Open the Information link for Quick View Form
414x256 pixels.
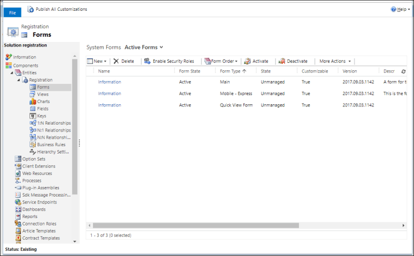(x=109, y=105)
